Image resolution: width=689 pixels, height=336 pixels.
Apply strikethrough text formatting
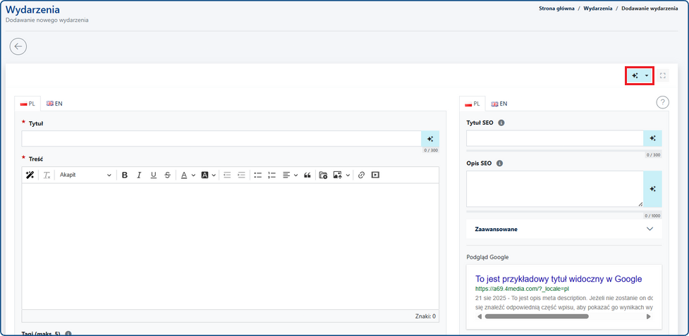tap(167, 175)
